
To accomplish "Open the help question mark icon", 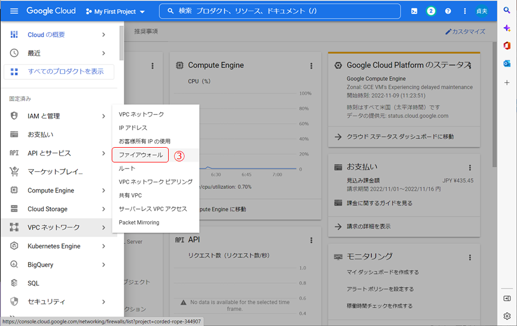I will click(448, 11).
